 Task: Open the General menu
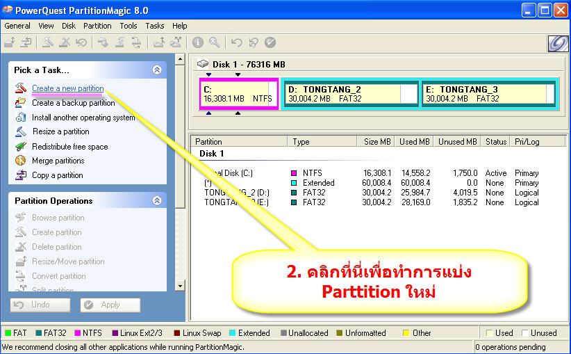(x=17, y=26)
